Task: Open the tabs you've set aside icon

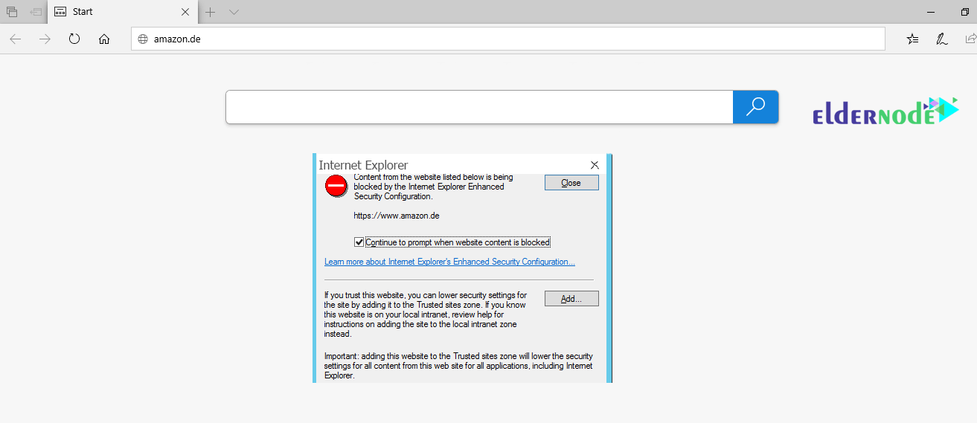Action: (x=12, y=12)
